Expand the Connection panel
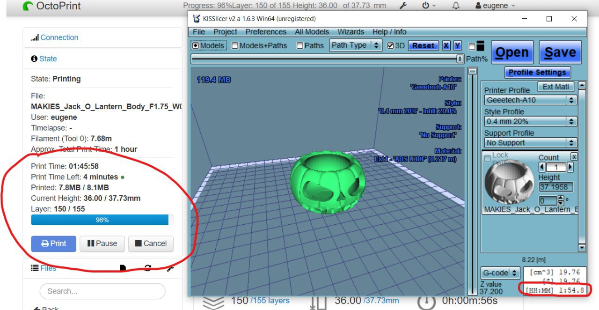This screenshot has height=310, width=599. 59,37
